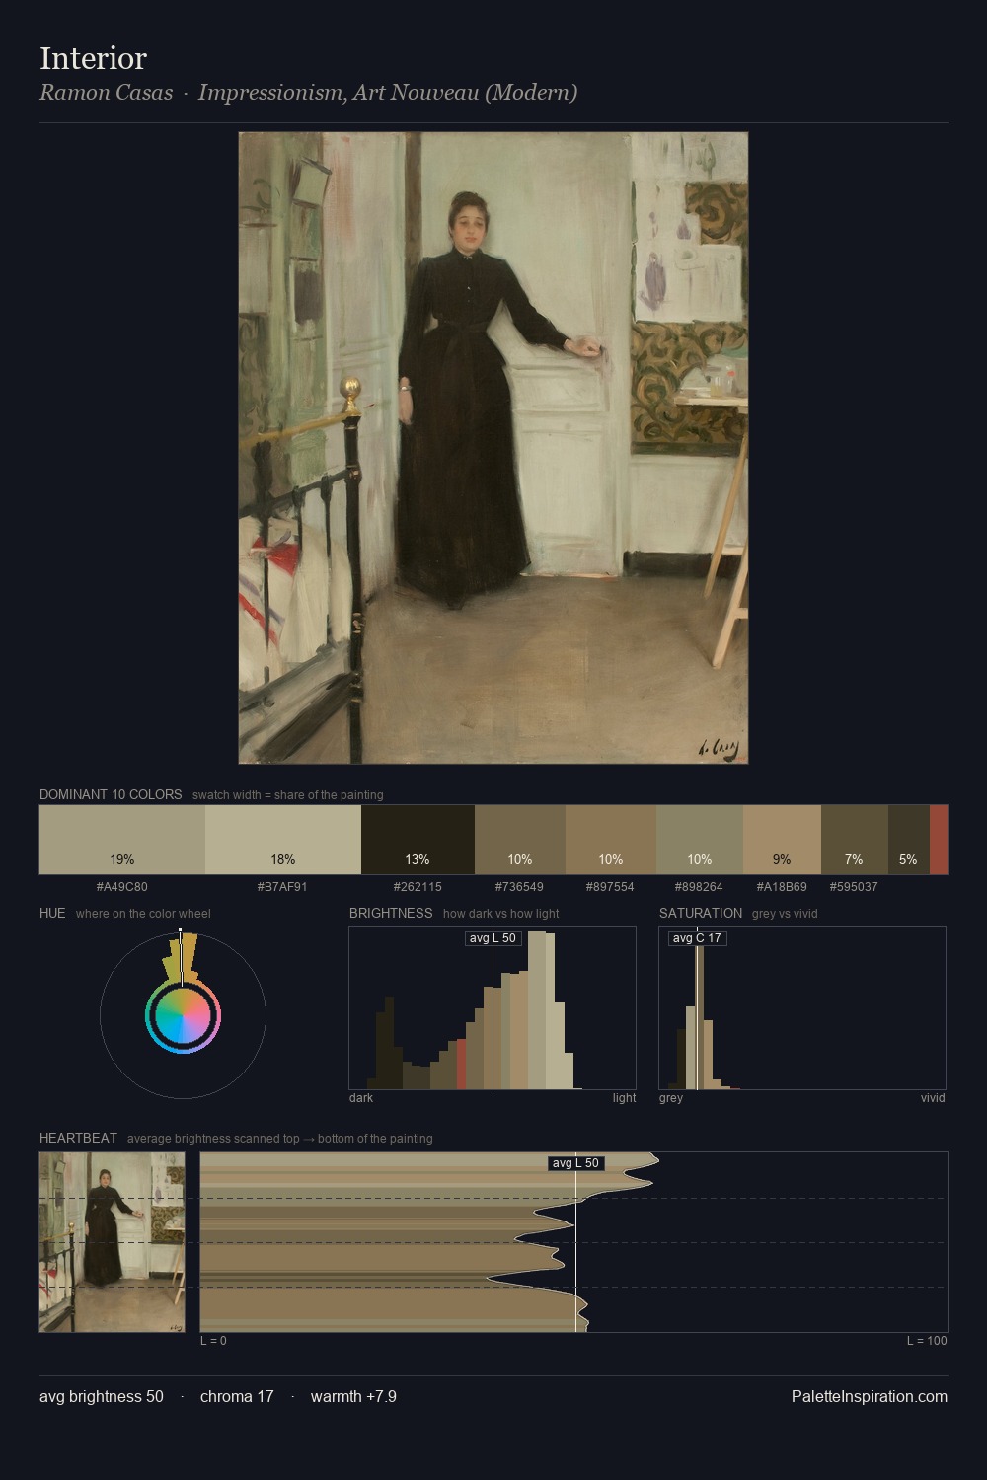Screen dimensions: 987x1480
Task: Select the narrow red swatch at bar end
Action: pyautogui.click(x=939, y=840)
